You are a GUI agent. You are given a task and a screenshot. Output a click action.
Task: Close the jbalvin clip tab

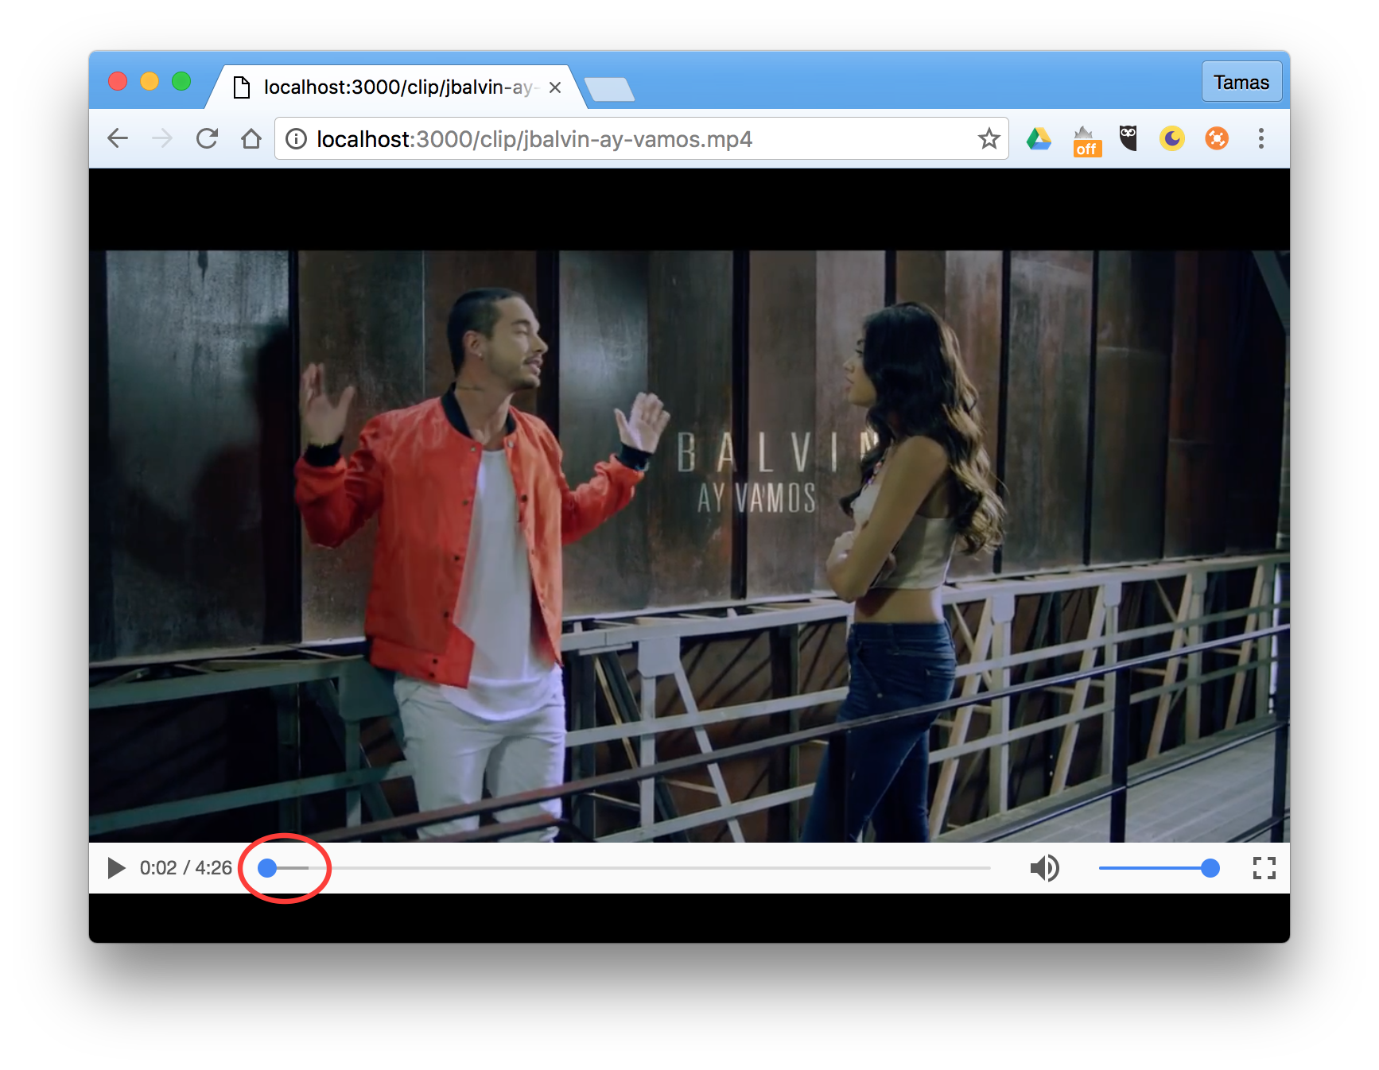tap(555, 87)
